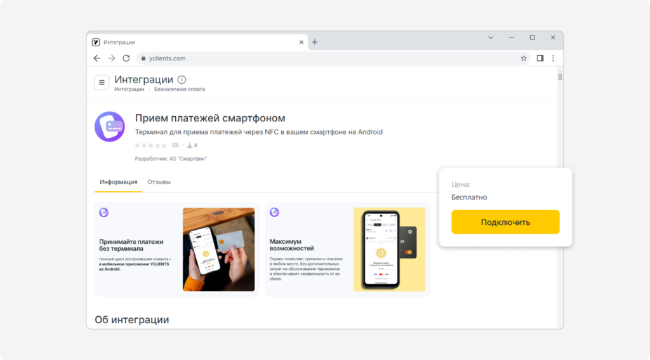650x360 pixels.
Task: Expand the tab search chevron dropdown
Action: (491, 37)
